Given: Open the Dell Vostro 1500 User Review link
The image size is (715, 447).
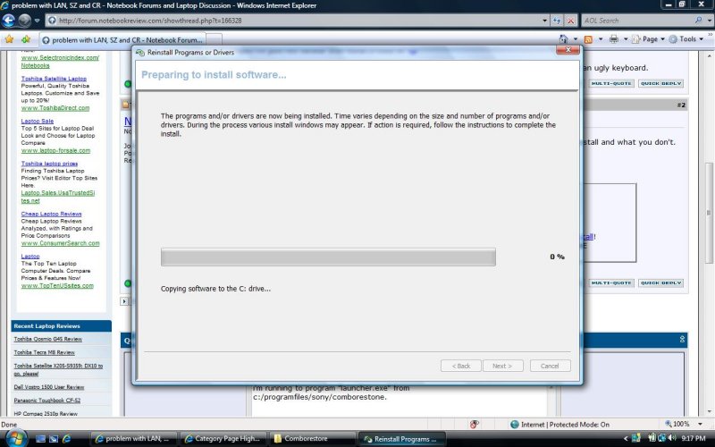Looking at the screenshot, I should [49, 387].
